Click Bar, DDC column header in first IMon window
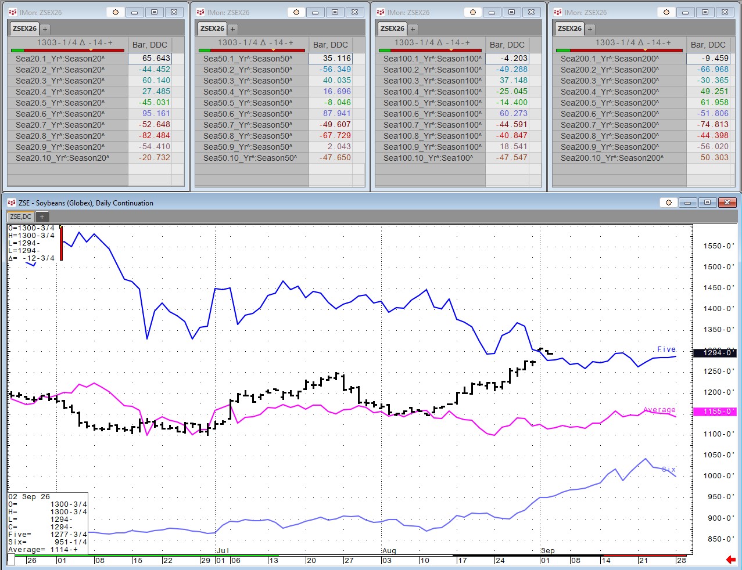 [x=150, y=45]
